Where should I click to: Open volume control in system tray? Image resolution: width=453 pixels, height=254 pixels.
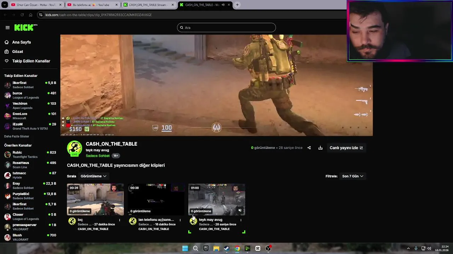(x=429, y=248)
